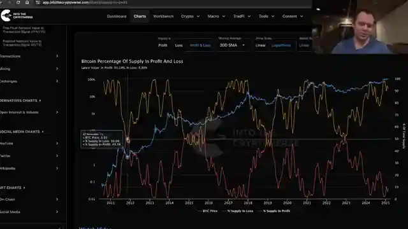Viewport: 408px width, 229px height.
Task: Click the Into The Cryptoverse logo
Action: coord(17,15)
